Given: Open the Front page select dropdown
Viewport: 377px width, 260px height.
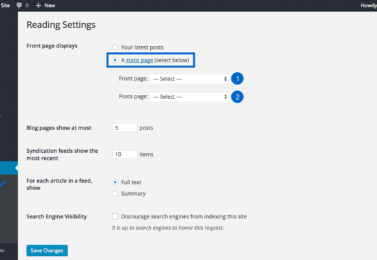Looking at the screenshot, I should click(x=189, y=79).
